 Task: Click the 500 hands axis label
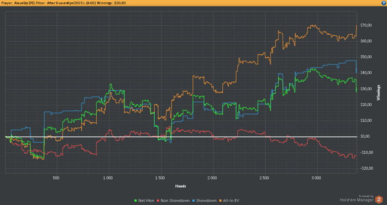[x=56, y=178]
